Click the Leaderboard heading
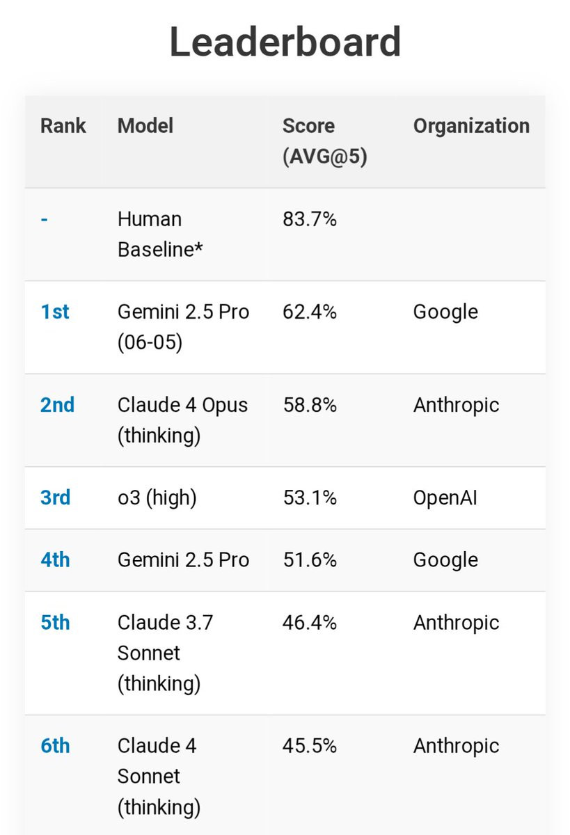The height and width of the screenshot is (835, 570). 285,42
